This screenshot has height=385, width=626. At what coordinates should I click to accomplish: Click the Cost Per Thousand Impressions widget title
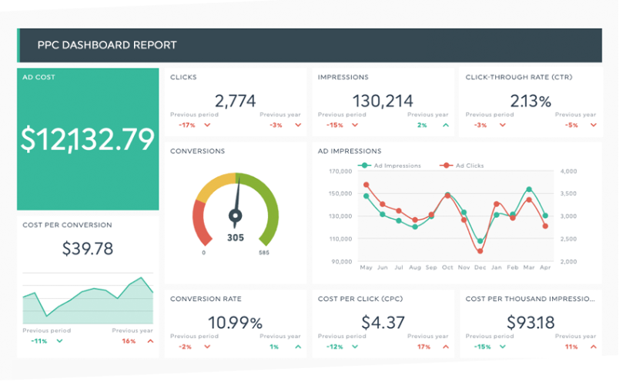(x=530, y=299)
